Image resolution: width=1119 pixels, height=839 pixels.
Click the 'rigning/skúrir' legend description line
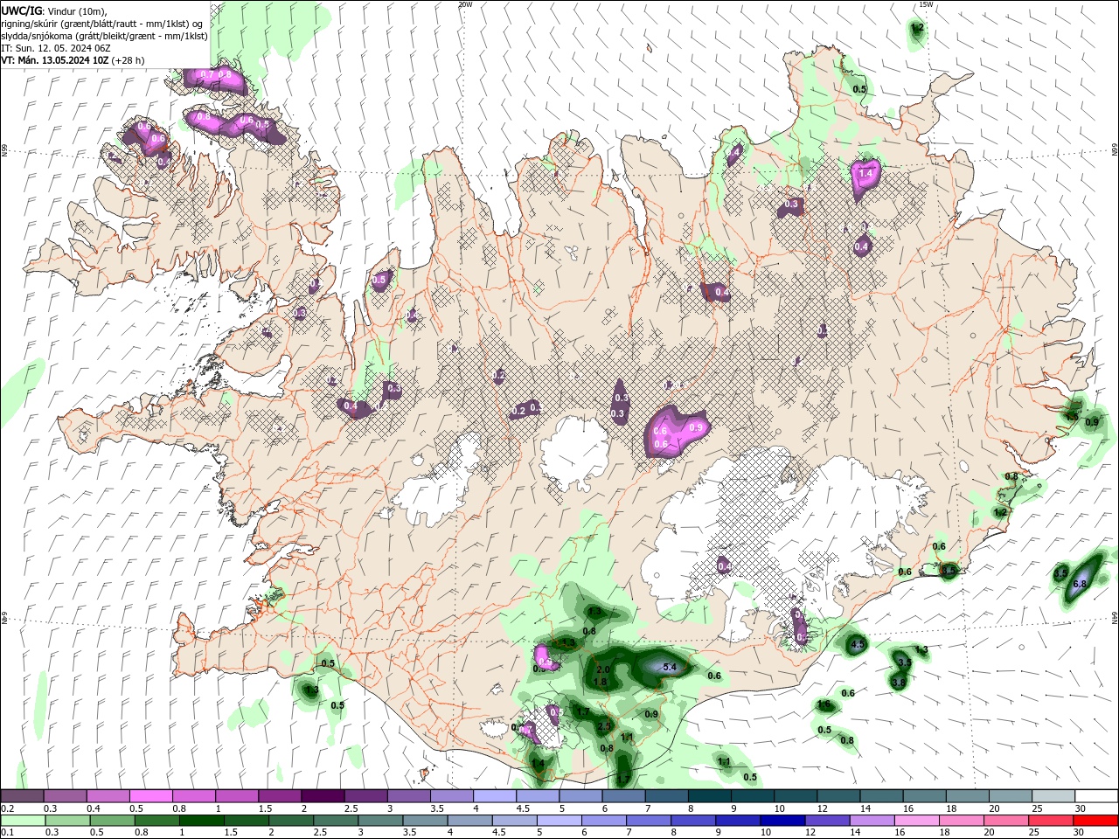tap(101, 24)
